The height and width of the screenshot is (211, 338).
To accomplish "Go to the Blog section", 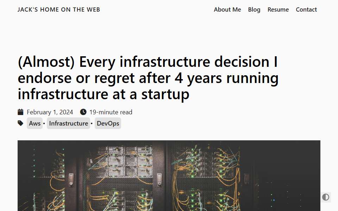I will pos(254,9).
